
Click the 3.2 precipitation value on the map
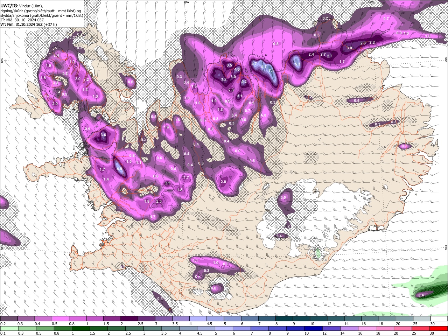(x=224, y=79)
